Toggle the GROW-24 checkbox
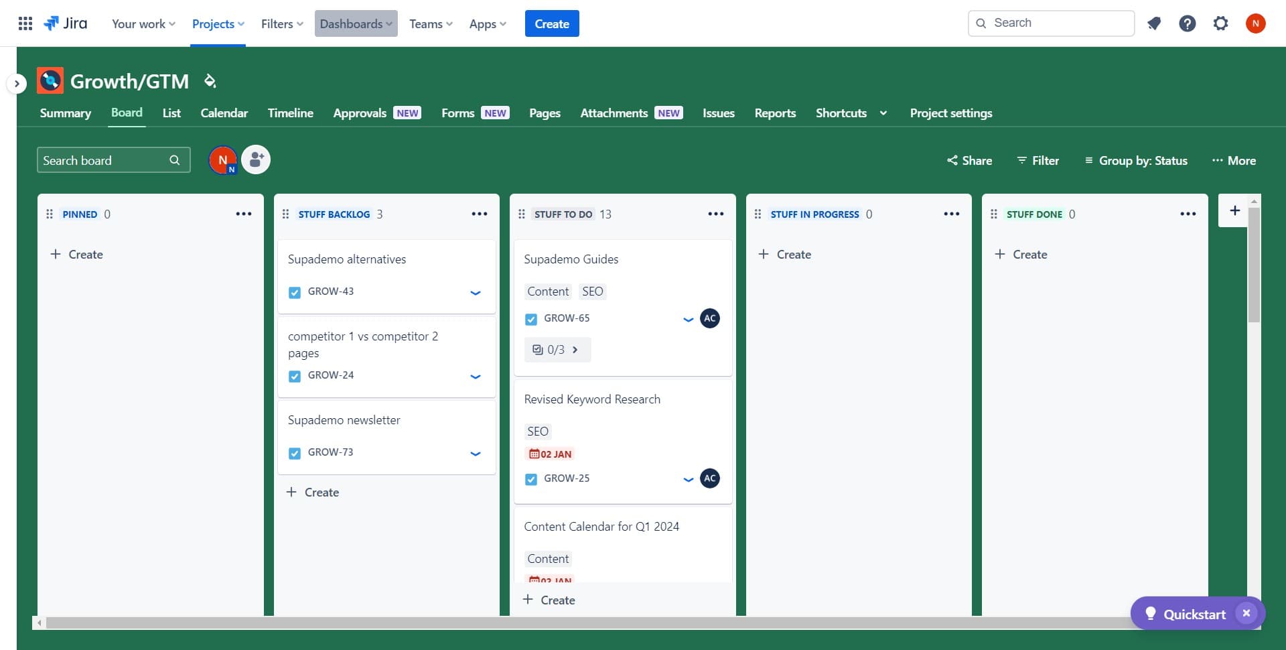 click(x=295, y=375)
